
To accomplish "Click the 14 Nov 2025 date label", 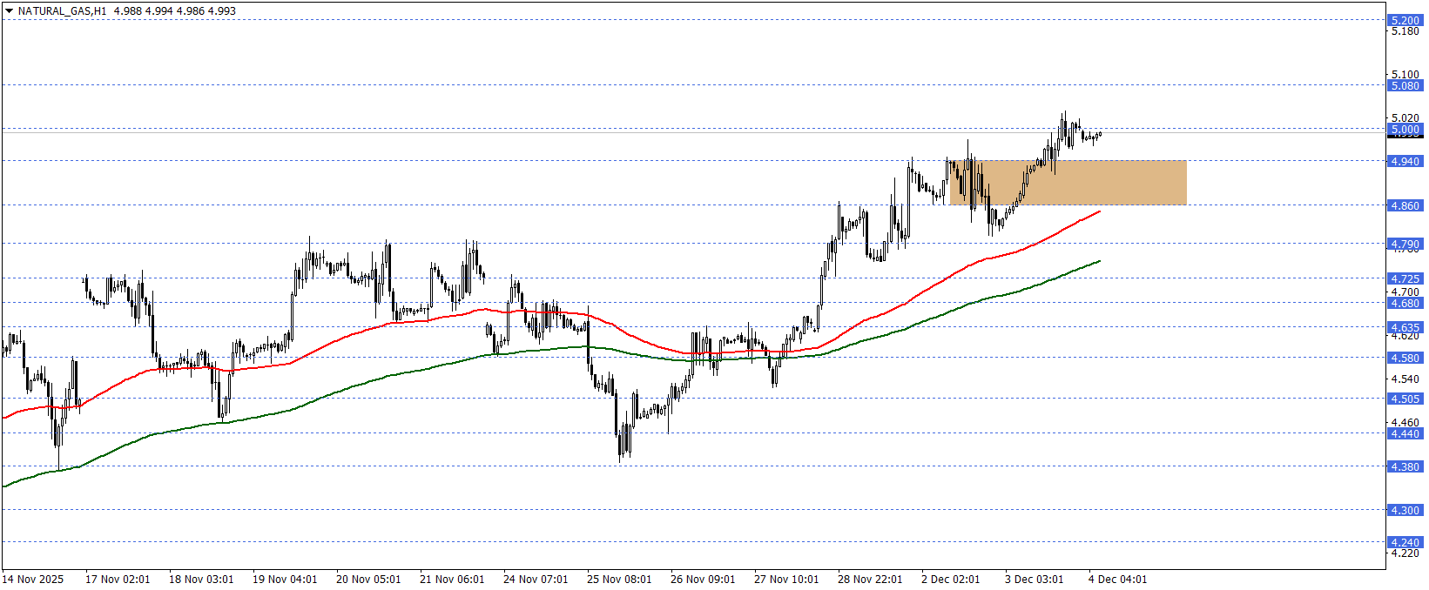I will [x=33, y=580].
